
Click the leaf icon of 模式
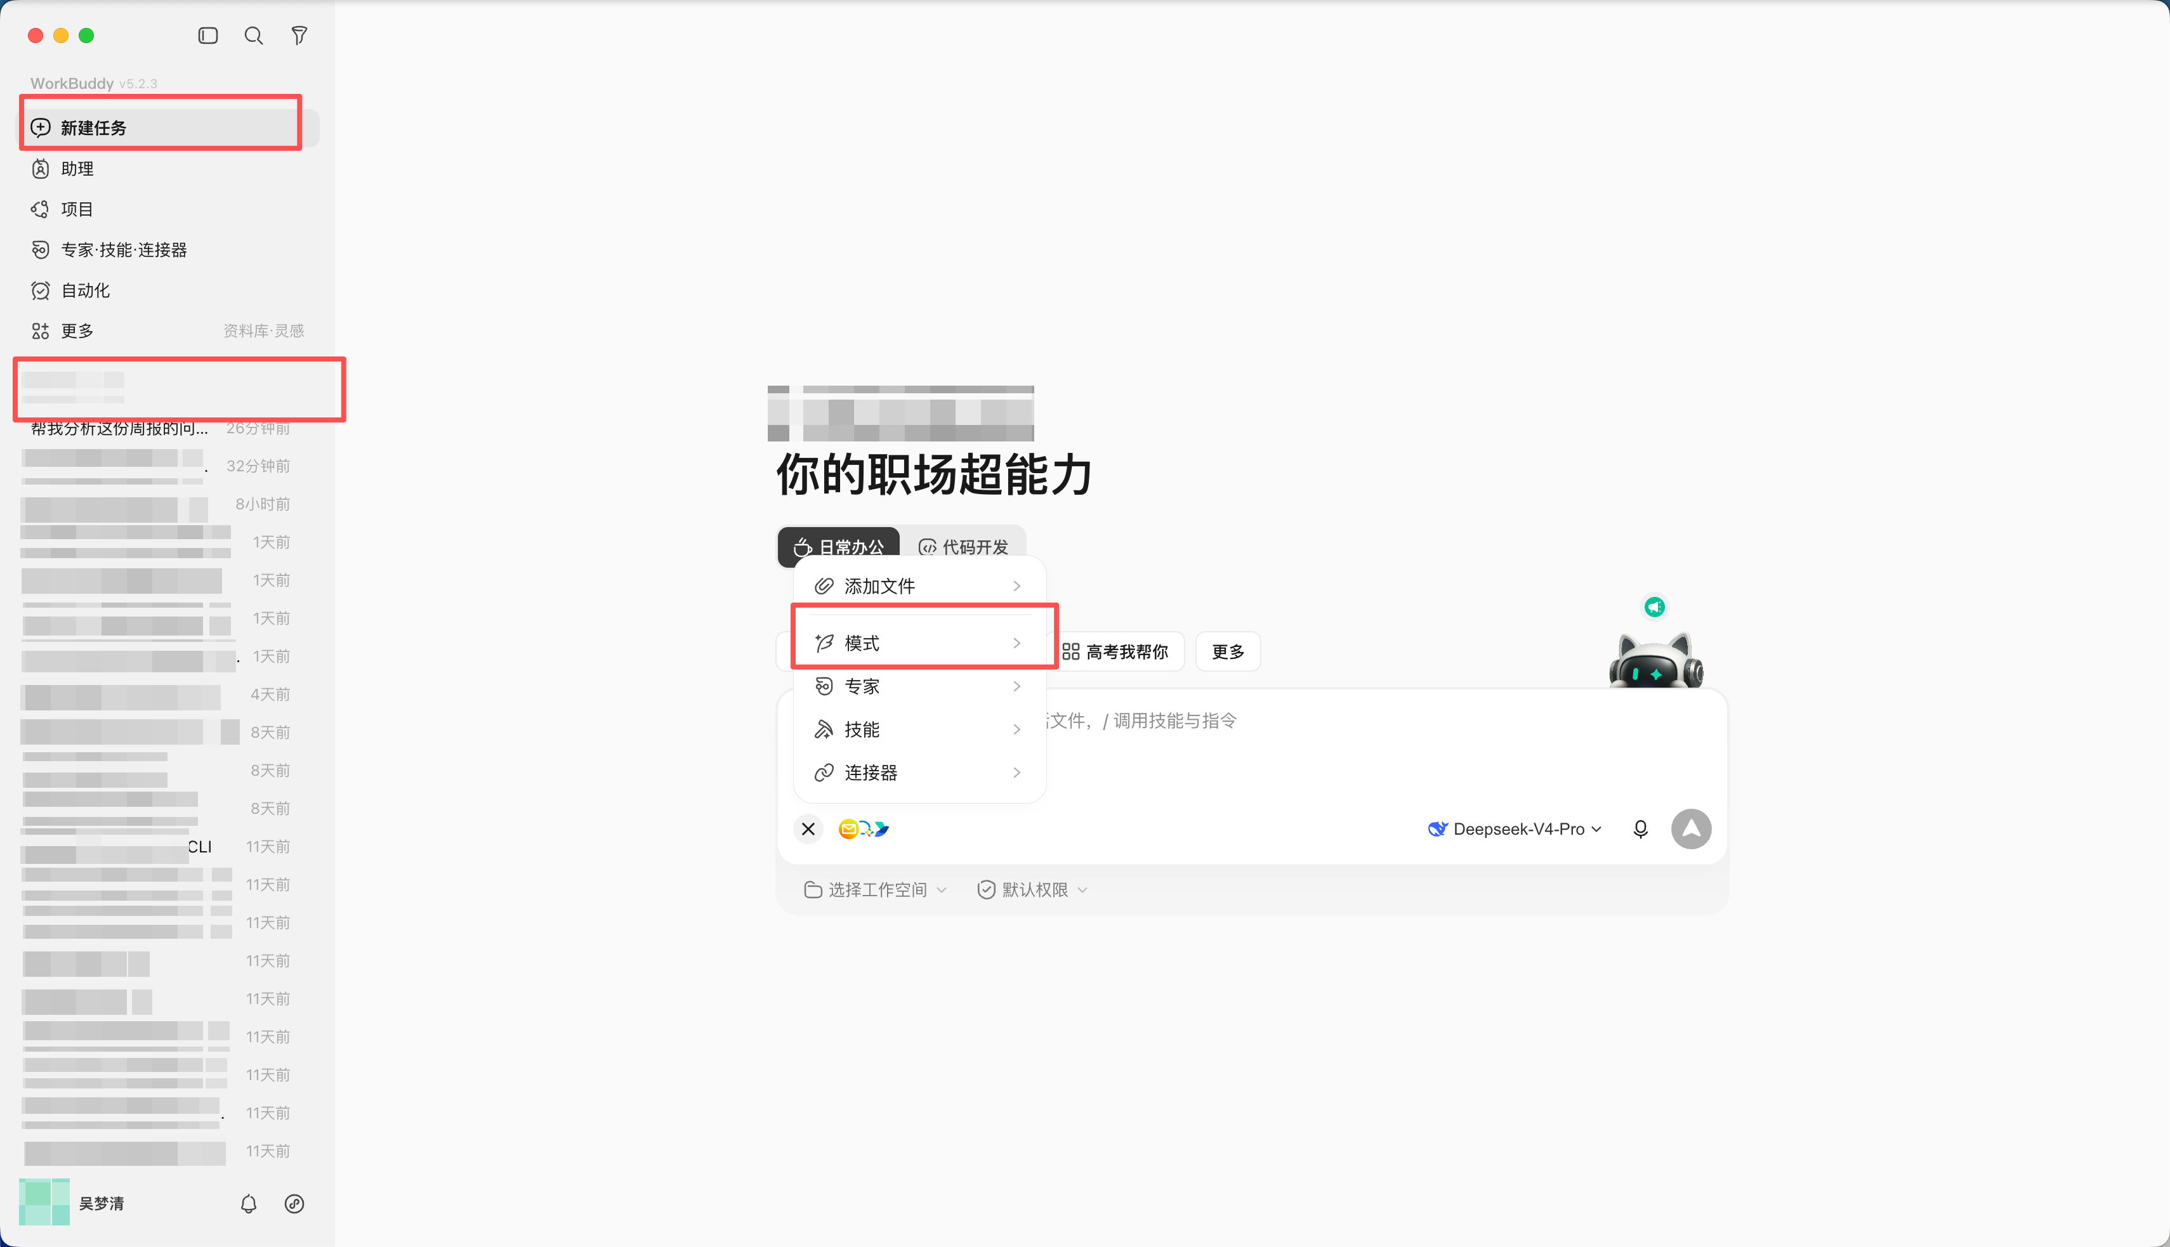824,643
